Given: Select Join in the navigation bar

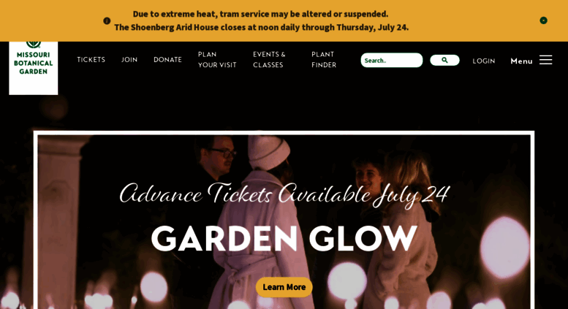Looking at the screenshot, I should [x=129, y=60].
